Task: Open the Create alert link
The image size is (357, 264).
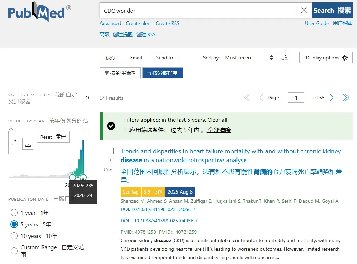Action: pos(138,23)
